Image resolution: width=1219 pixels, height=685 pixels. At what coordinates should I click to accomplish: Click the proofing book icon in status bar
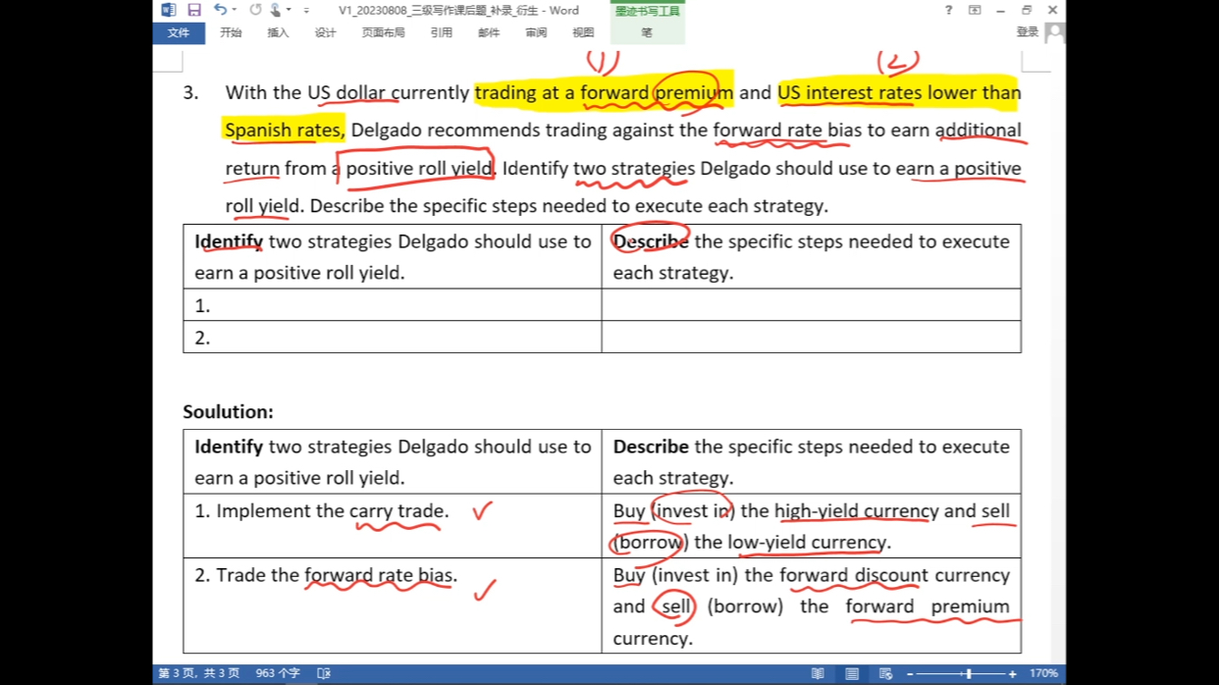coord(324,673)
